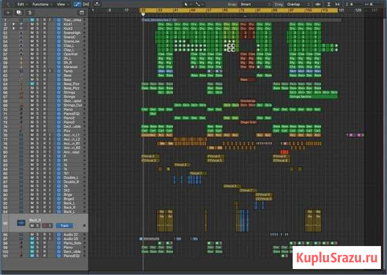The width and height of the screenshot is (387, 275).
Task: Click the playhead marker in ruler
Action: [143, 14]
